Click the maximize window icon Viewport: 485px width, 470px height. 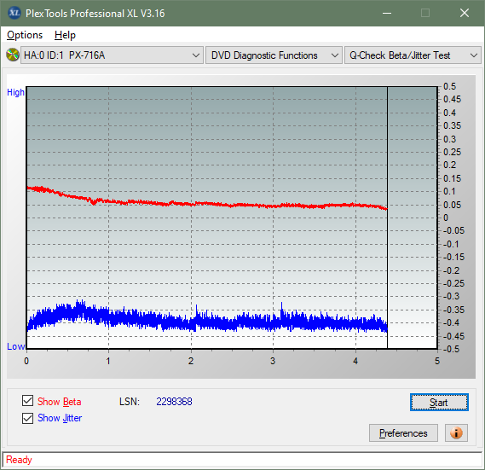coord(425,13)
